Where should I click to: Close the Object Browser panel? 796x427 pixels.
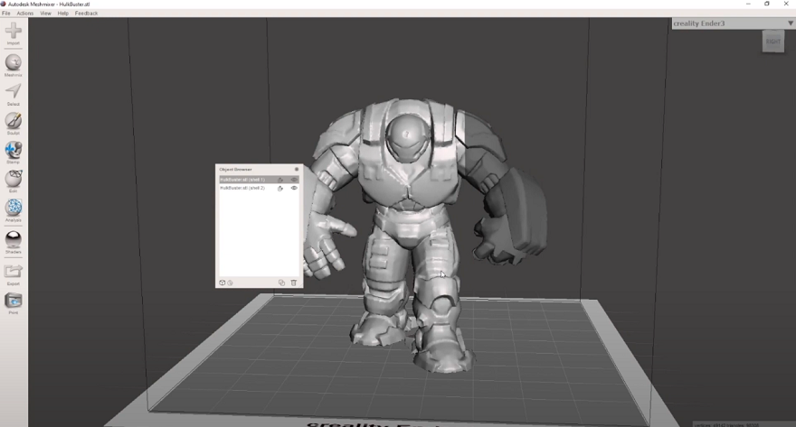tap(297, 169)
